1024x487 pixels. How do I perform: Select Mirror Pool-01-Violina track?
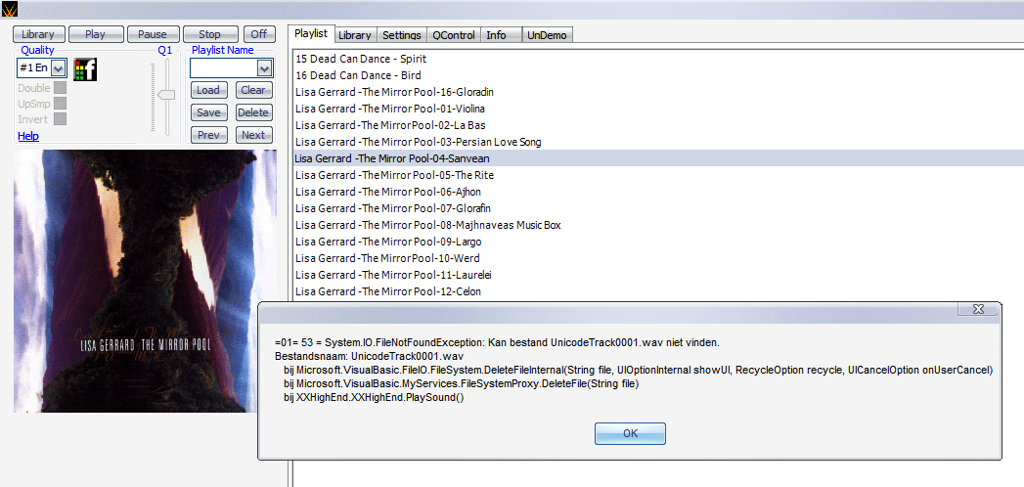[658, 109]
